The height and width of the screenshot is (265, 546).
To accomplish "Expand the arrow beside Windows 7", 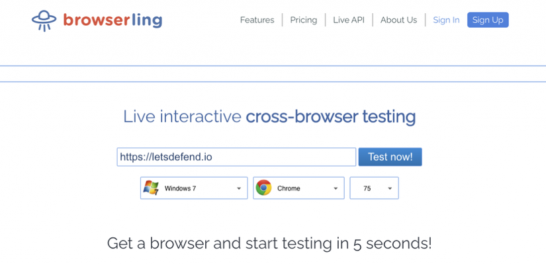I will [x=239, y=188].
